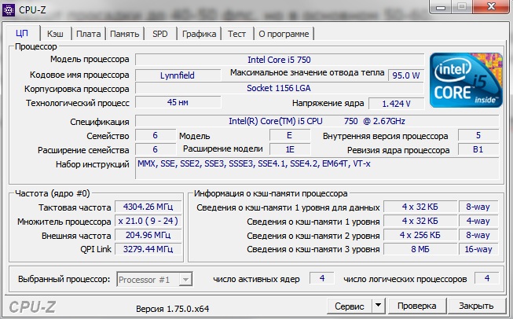Image resolution: width=513 pixels, height=319 pixels.
Task: Click the 95.0 W TDP value
Action: click(x=406, y=75)
